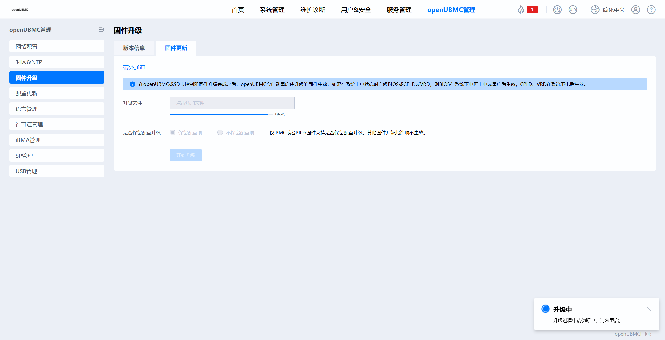The height and width of the screenshot is (340, 665).
Task: Open the user account icon
Action: (636, 10)
